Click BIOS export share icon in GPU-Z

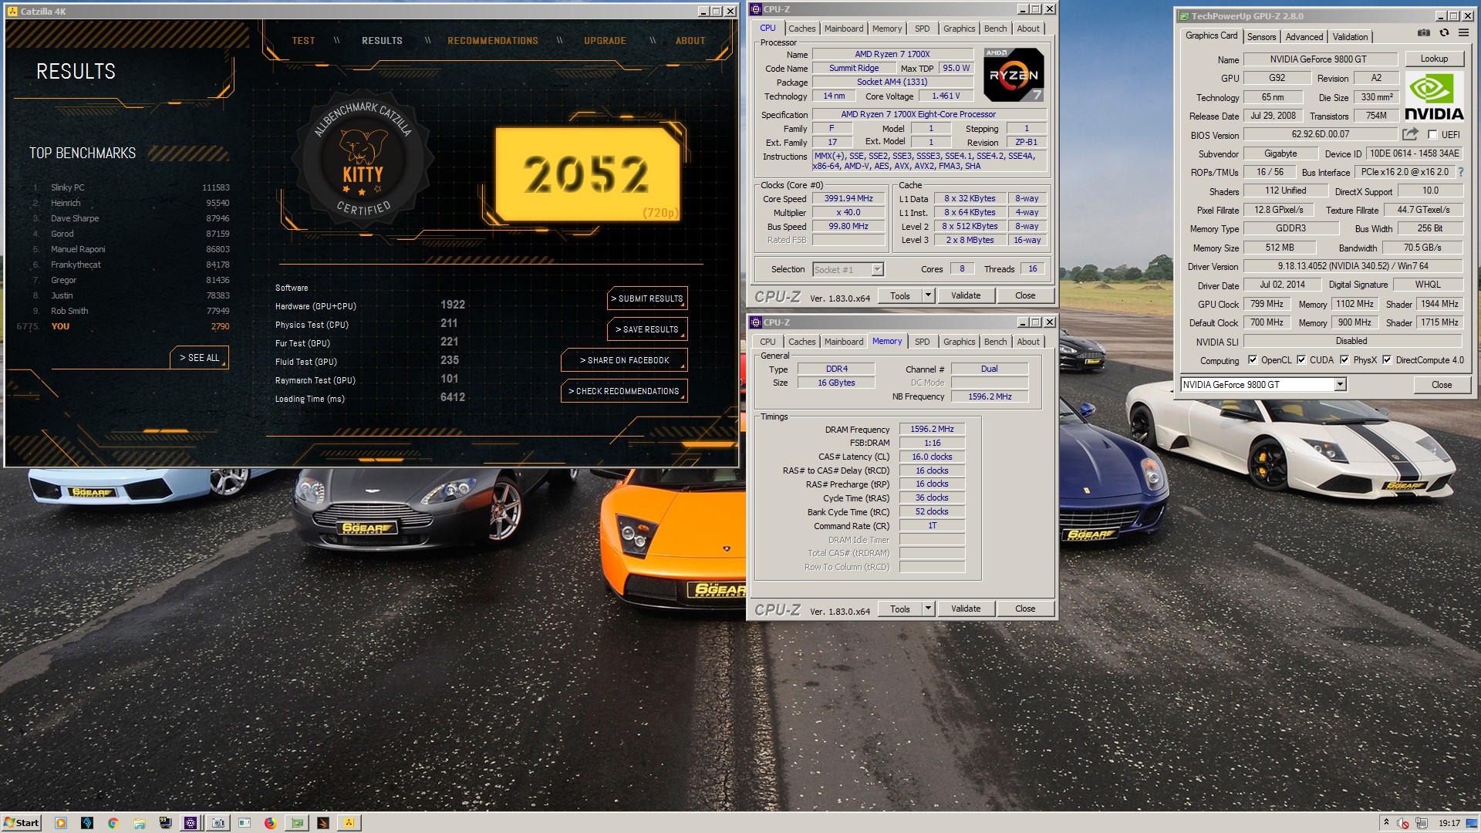(x=1410, y=134)
